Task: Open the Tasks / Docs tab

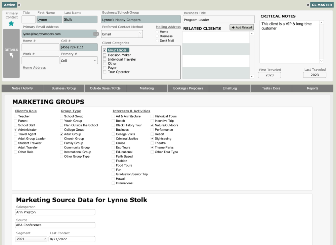Action: [271, 88]
